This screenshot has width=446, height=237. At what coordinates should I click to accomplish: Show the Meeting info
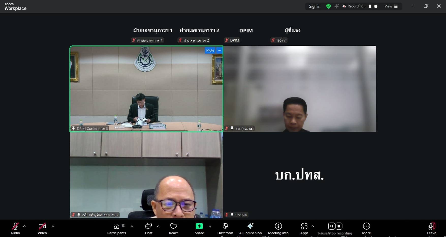click(278, 228)
